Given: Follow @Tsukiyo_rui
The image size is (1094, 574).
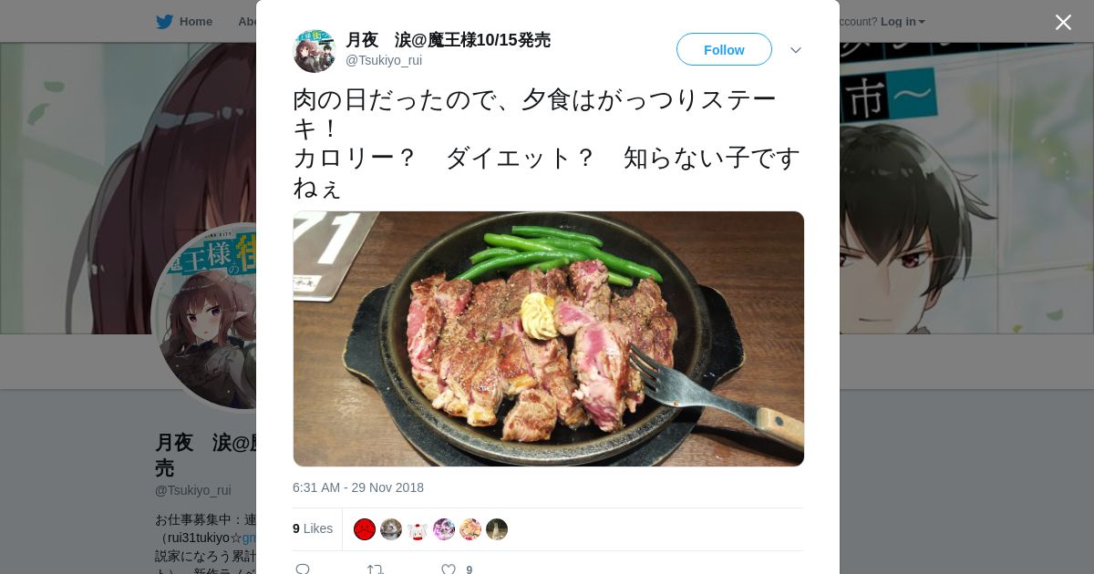Looking at the screenshot, I should [x=724, y=49].
